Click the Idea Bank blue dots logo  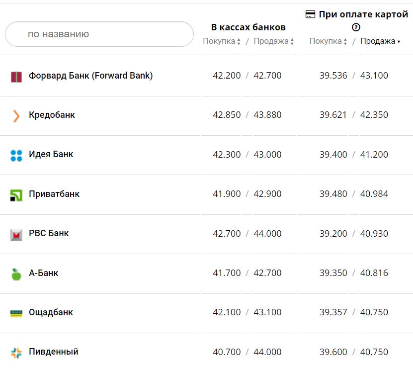click(16, 155)
